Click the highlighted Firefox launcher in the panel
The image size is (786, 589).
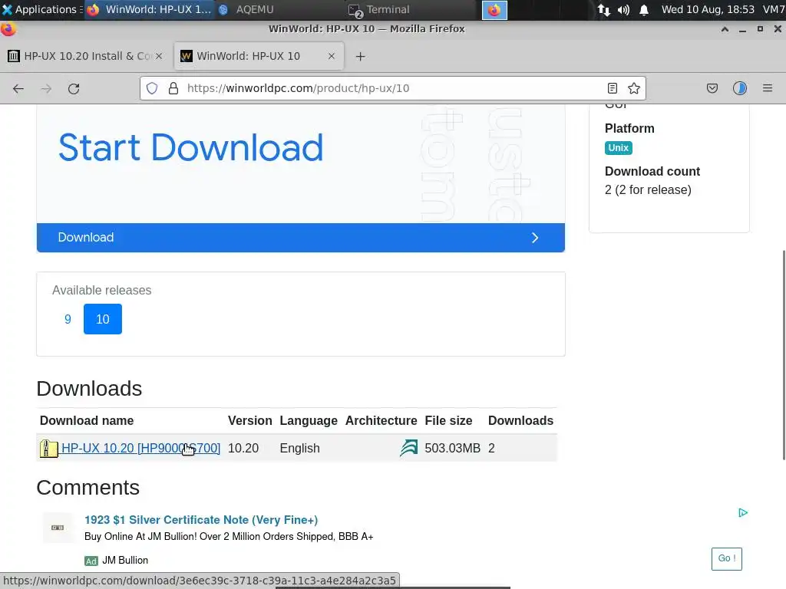pyautogui.click(x=494, y=10)
